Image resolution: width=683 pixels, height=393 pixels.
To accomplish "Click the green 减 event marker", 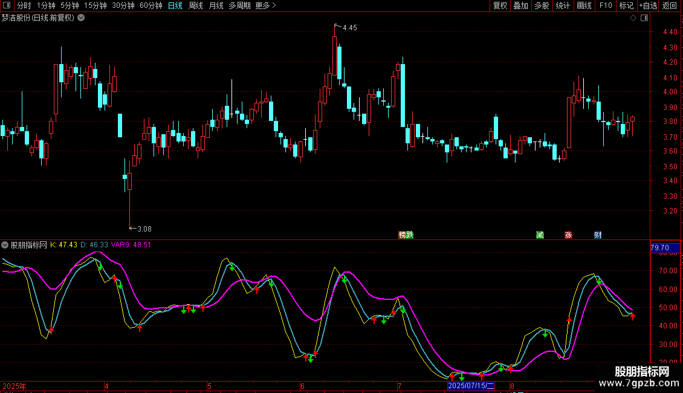I will coord(540,235).
